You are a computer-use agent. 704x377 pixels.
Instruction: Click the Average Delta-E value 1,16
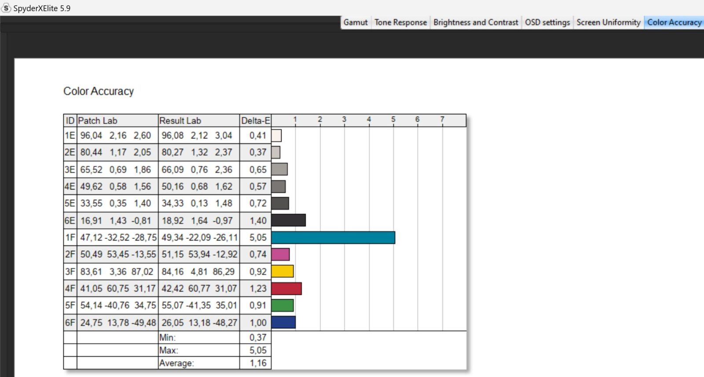(258, 363)
